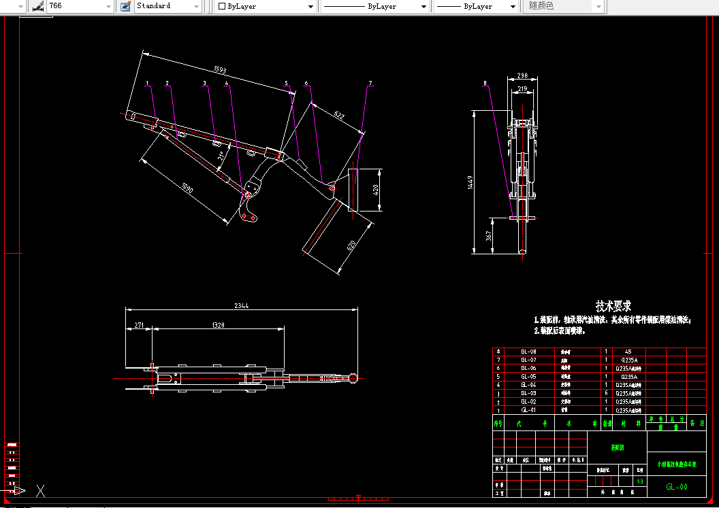719x508 pixels.
Task: Select the 271 dimension text
Action: click(x=139, y=325)
